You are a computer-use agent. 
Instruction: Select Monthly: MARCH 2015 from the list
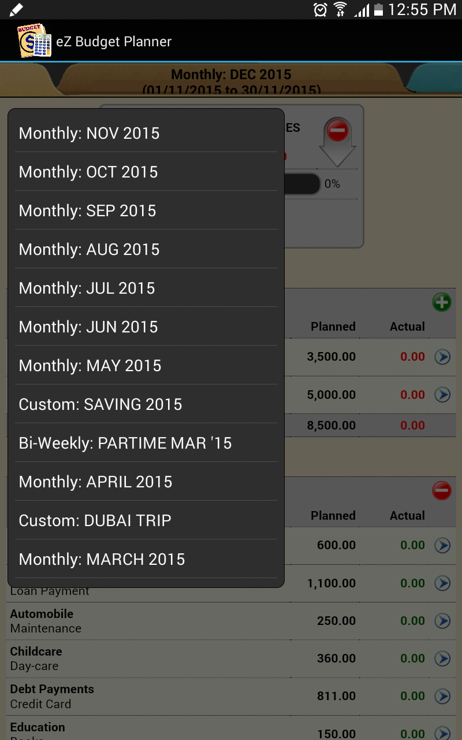point(102,559)
